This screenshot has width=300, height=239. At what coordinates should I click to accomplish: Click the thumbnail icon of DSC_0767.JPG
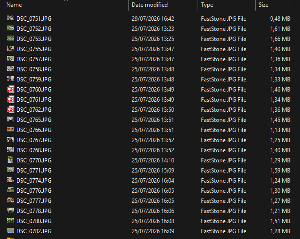click(10, 139)
